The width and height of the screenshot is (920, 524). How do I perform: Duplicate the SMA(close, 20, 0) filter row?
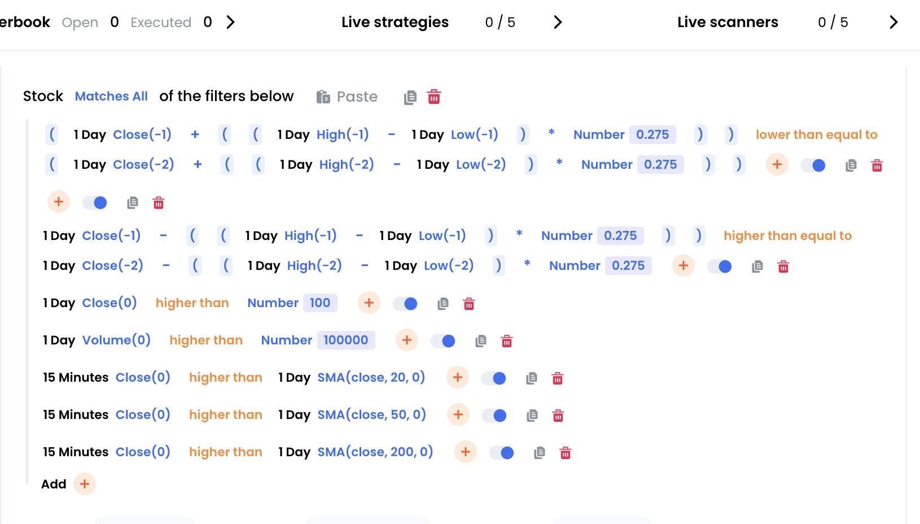tap(532, 378)
